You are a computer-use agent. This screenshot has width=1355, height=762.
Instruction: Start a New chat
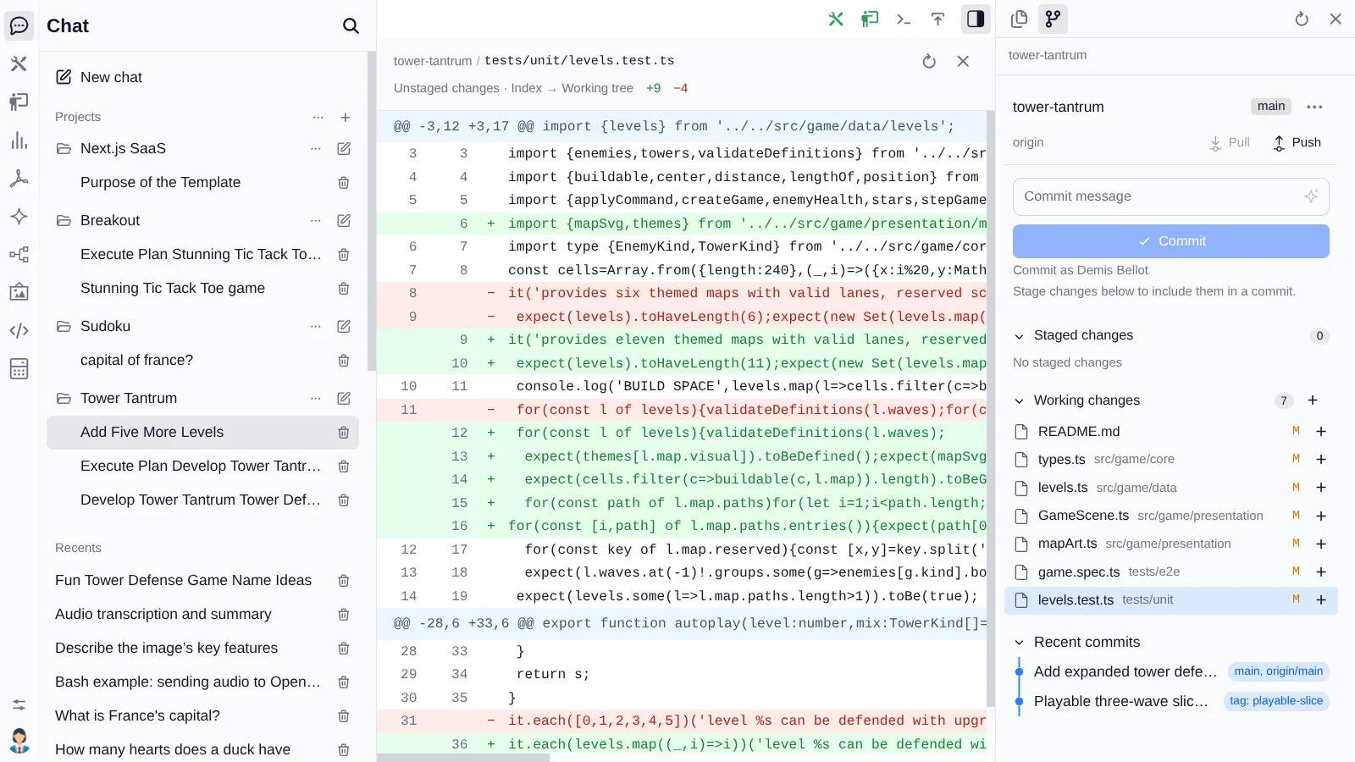[99, 78]
